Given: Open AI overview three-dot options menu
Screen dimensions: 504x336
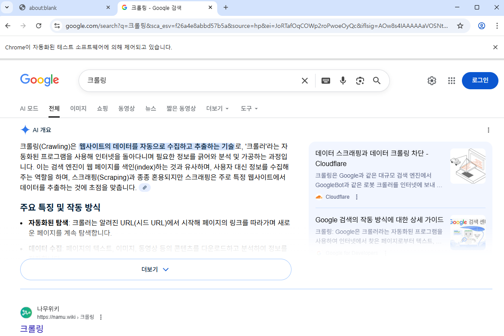Looking at the screenshot, I should coord(488,130).
